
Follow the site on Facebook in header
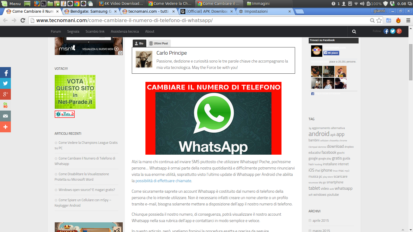point(386,31)
